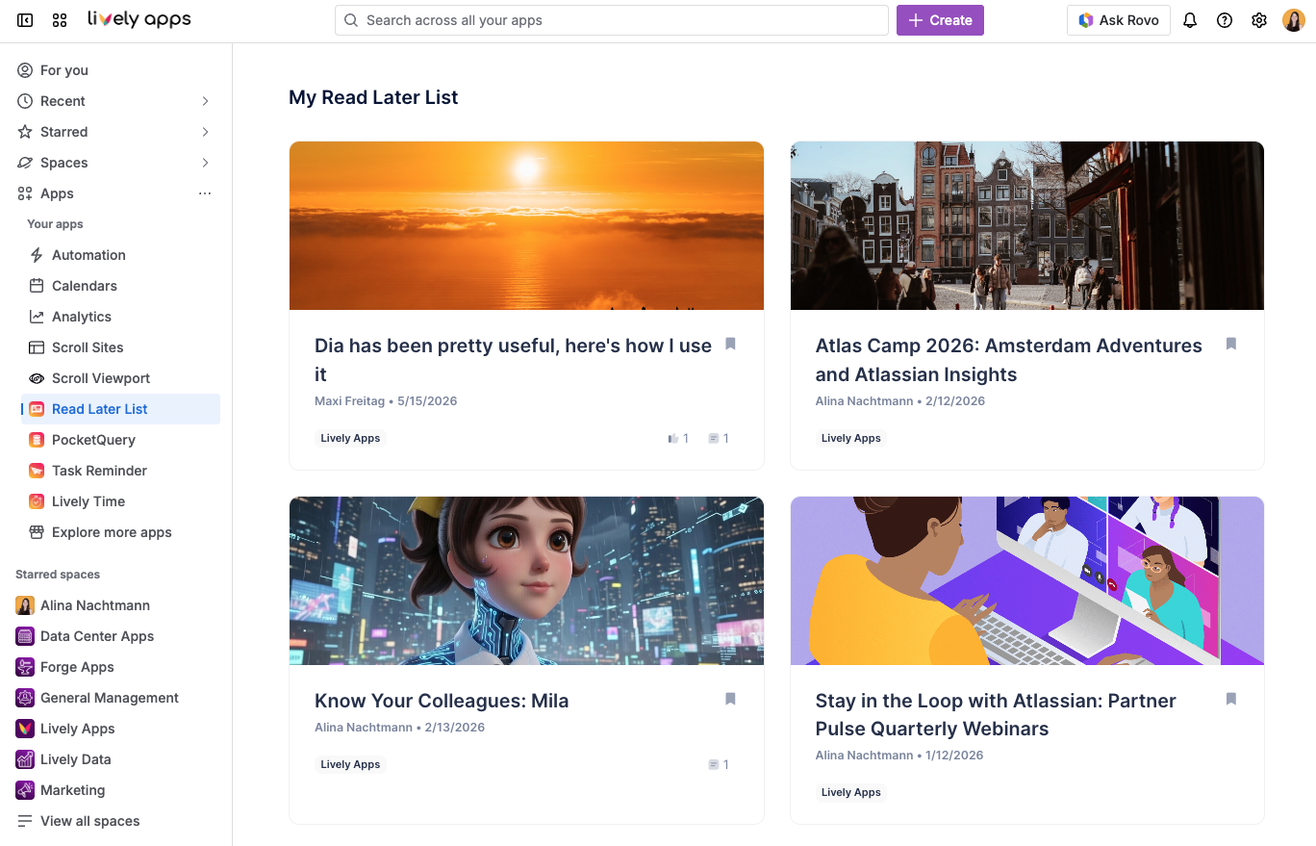Collapse the sidebar using the panel icon
The width and height of the screenshot is (1316, 846).
[x=25, y=20]
